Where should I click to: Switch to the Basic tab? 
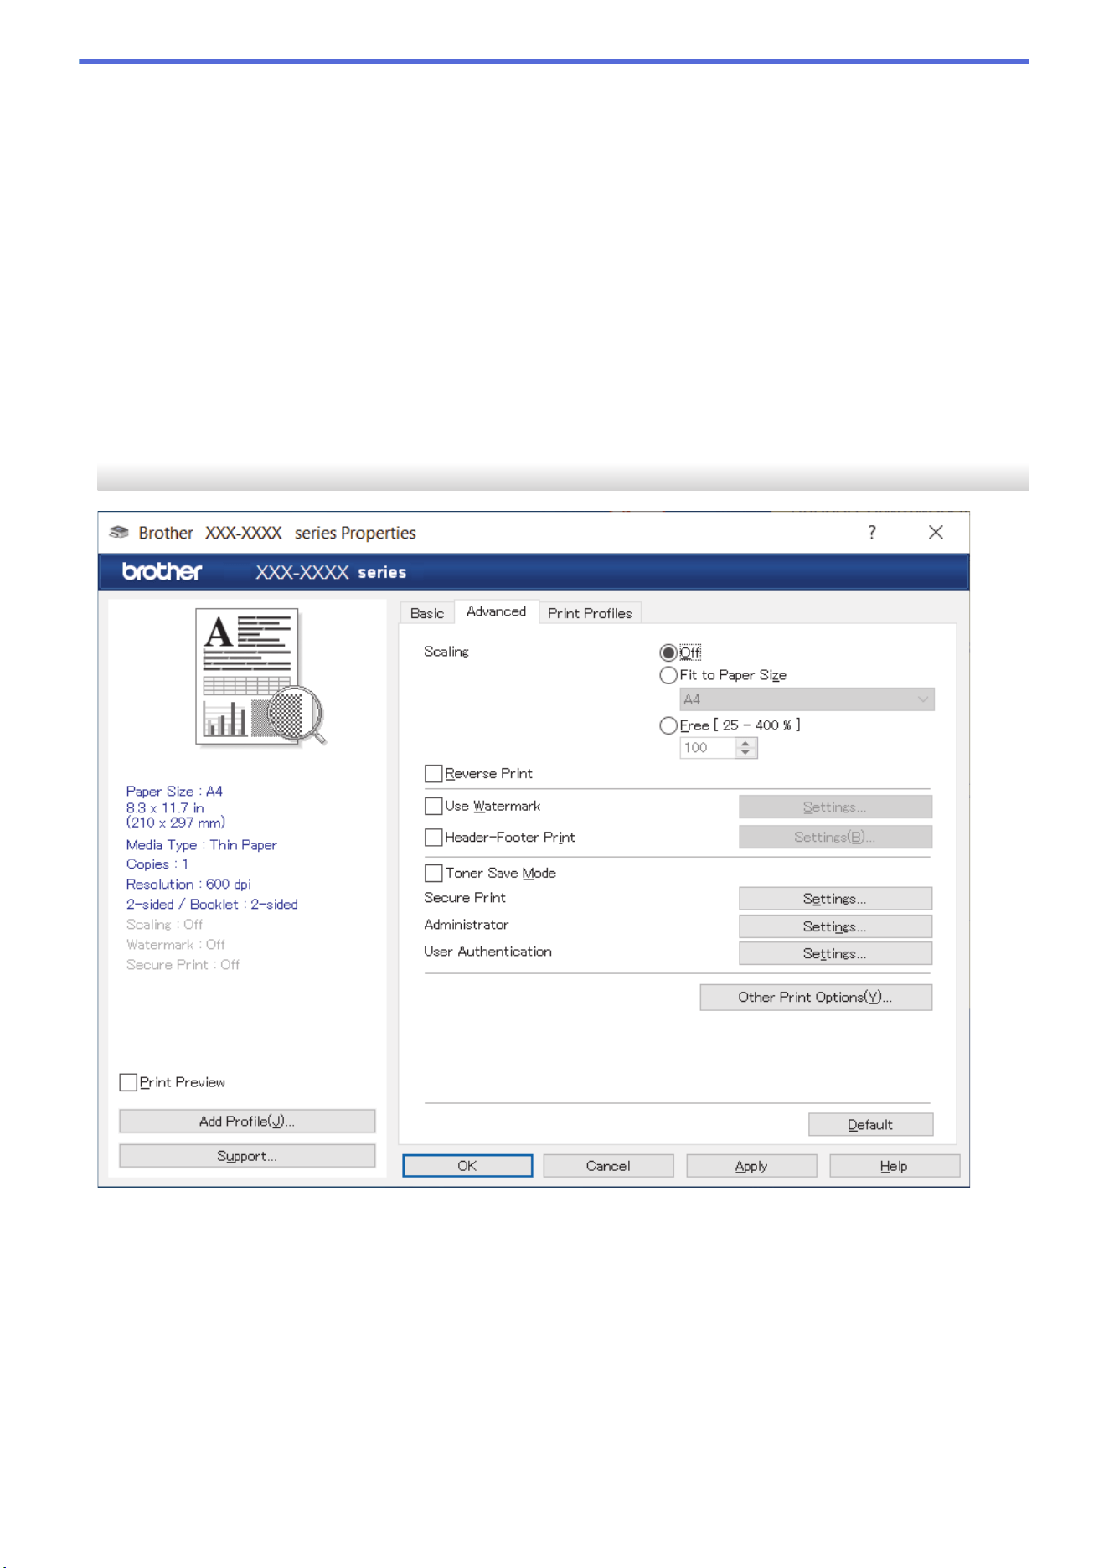click(427, 613)
